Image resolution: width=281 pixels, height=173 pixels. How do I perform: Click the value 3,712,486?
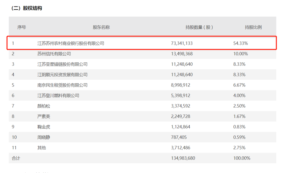point(181,148)
